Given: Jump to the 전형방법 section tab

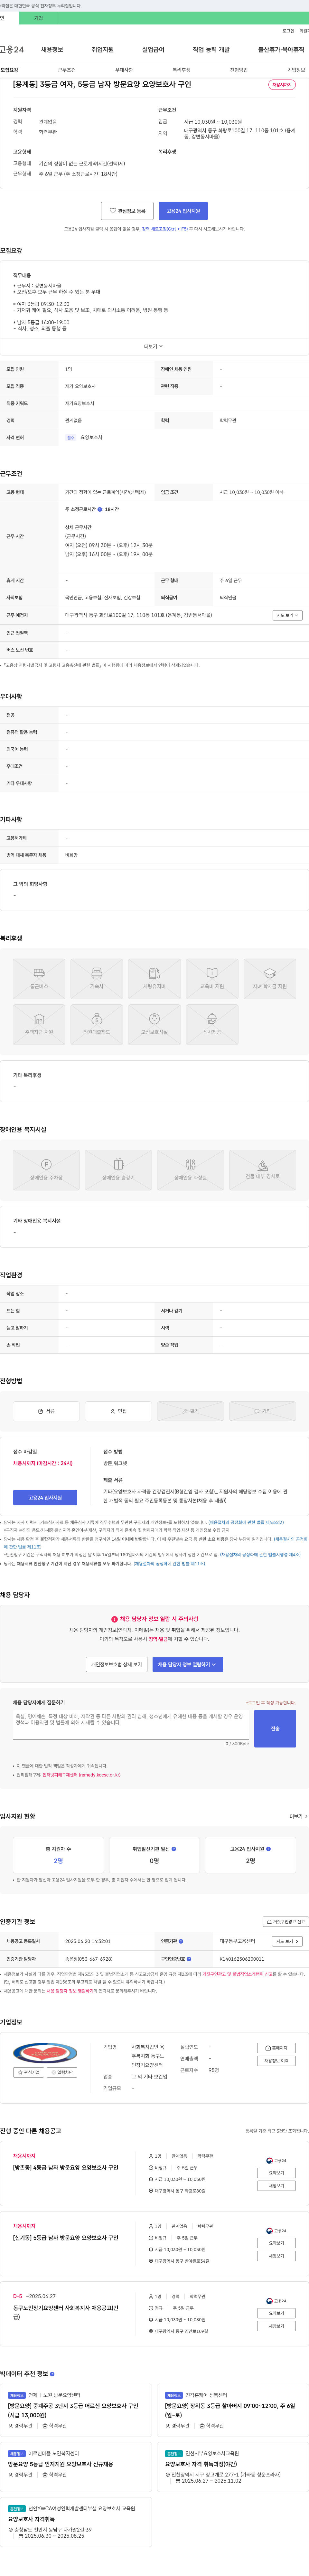Looking at the screenshot, I should (239, 70).
